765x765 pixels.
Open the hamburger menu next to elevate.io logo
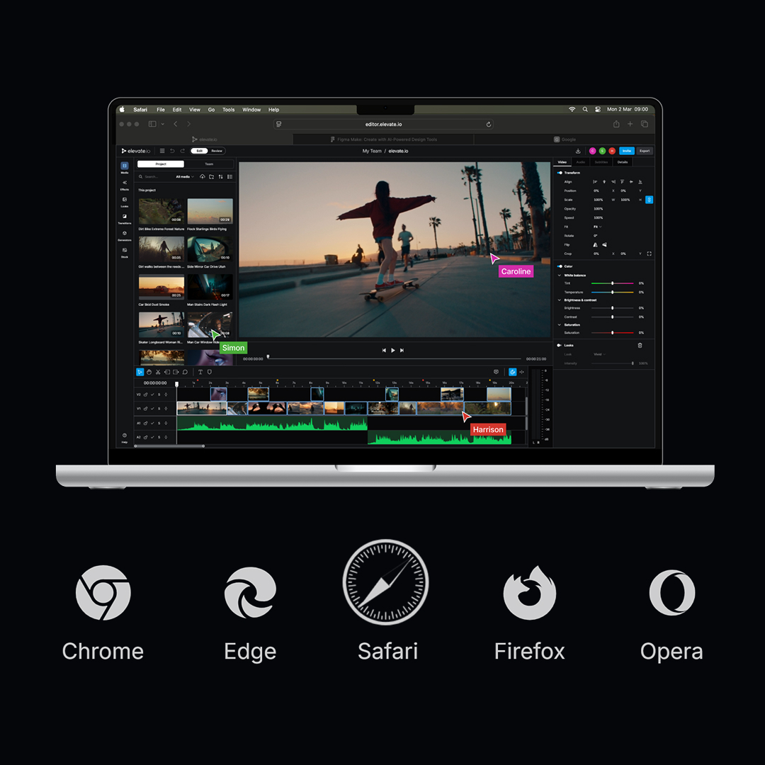[162, 151]
